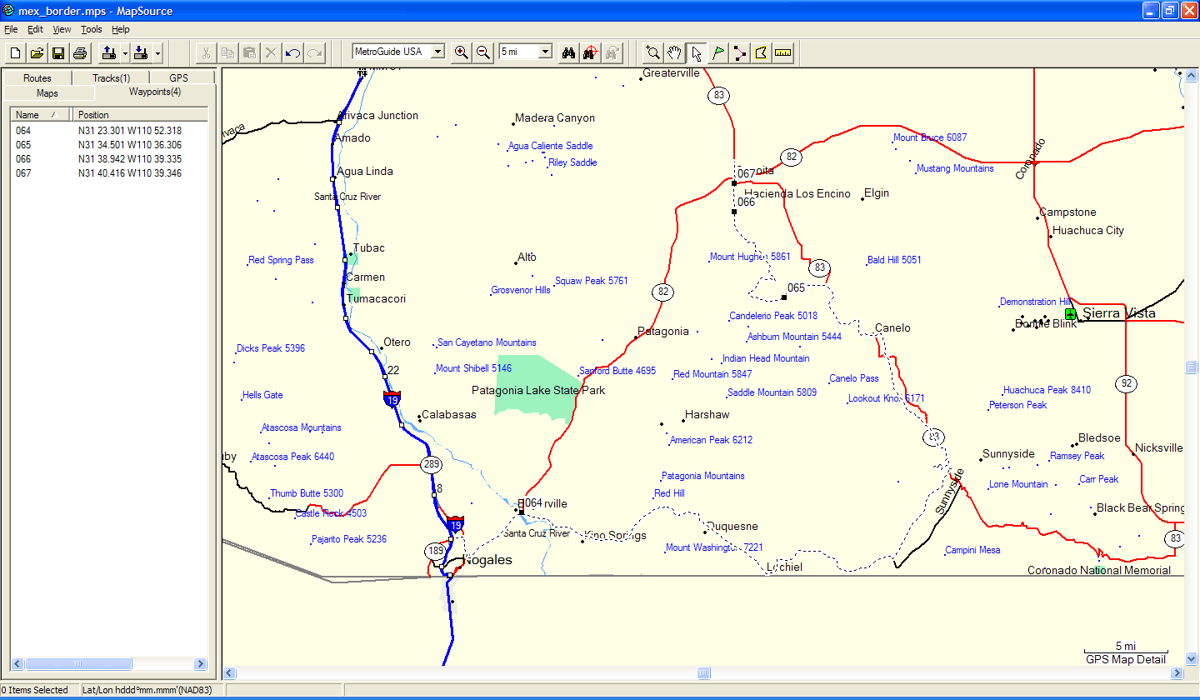
Task: Expand the MetroGuide USA map product dropdown
Action: coord(437,52)
